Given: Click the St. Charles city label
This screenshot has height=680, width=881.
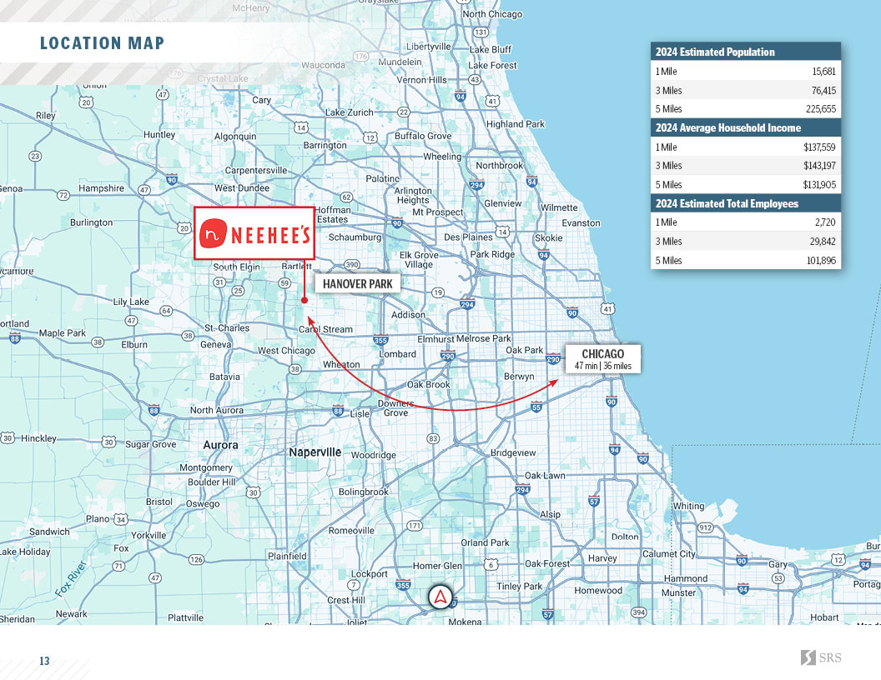Looking at the screenshot, I should [x=227, y=327].
